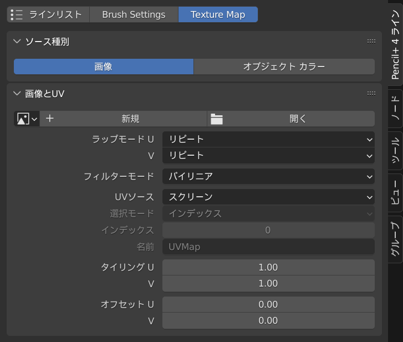Switch to the Brush Settings tab
The width and height of the screenshot is (403, 342).
pyautogui.click(x=134, y=14)
